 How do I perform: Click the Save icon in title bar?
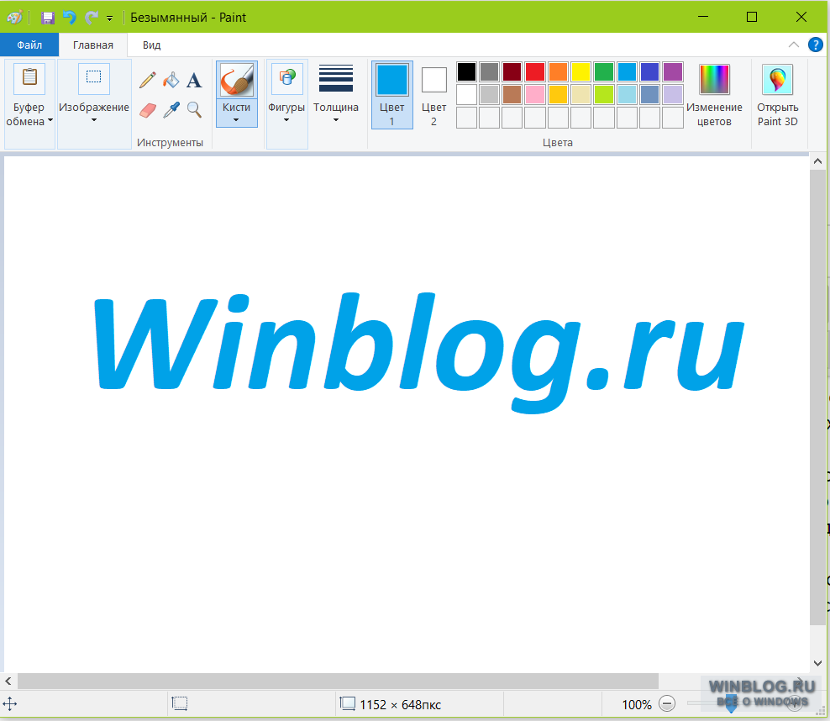click(48, 18)
